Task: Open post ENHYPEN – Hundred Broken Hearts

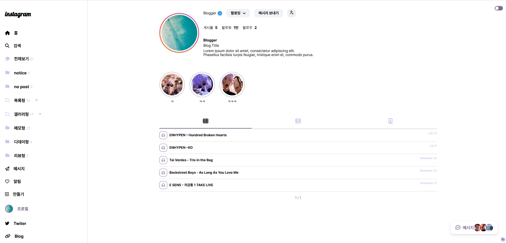Action: point(198,135)
